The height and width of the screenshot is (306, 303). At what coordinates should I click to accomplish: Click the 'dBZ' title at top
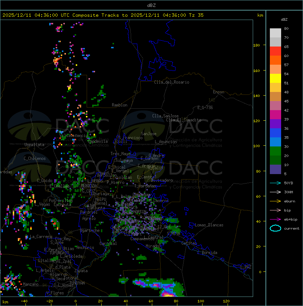pos(151,5)
